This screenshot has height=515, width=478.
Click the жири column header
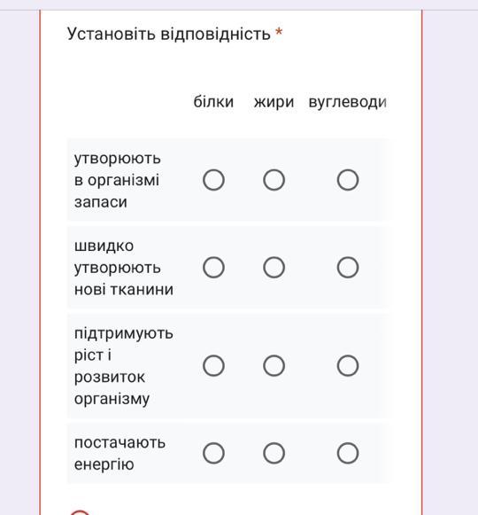(x=274, y=102)
